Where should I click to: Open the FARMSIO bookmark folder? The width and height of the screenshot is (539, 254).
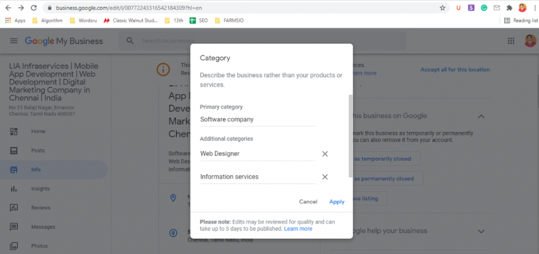[x=229, y=21]
